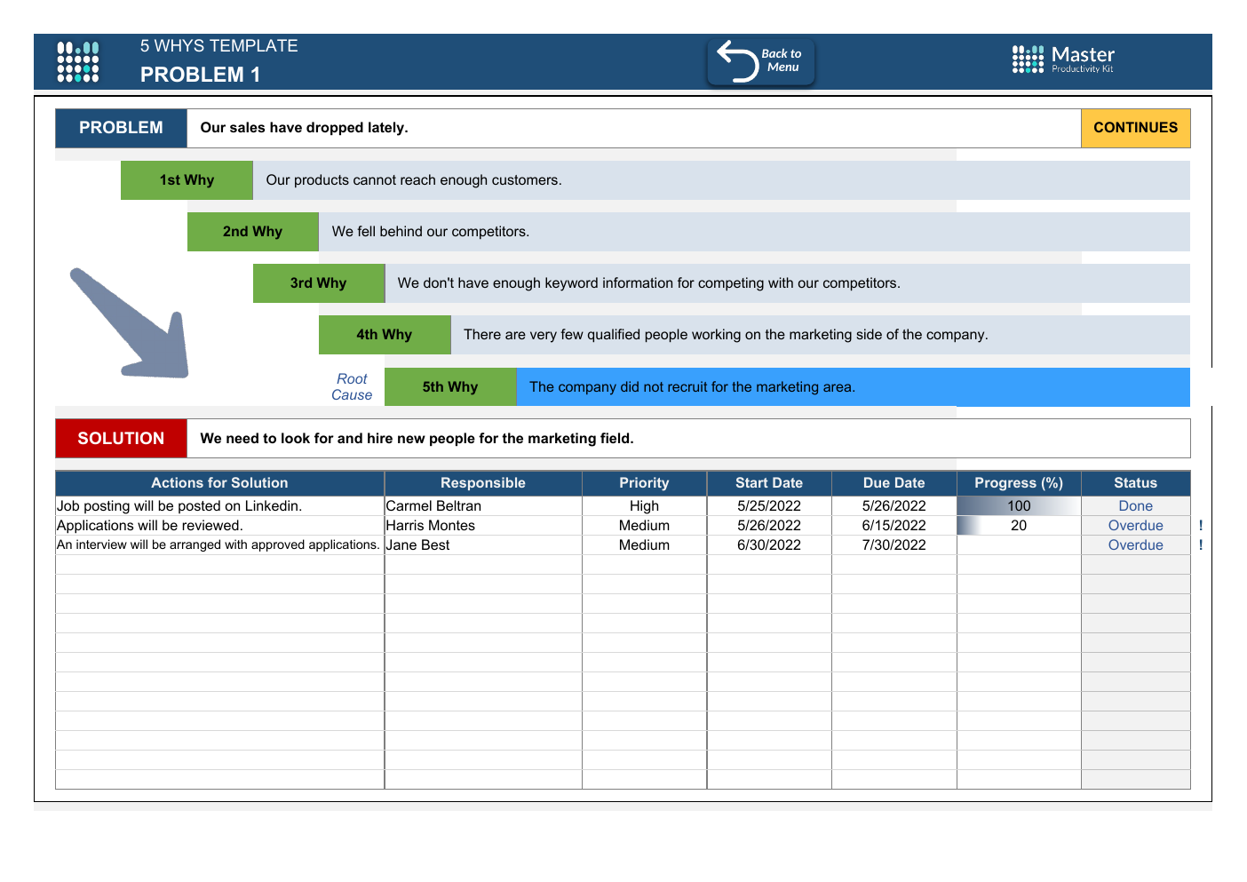Click the Responsible column header

pos(483,483)
